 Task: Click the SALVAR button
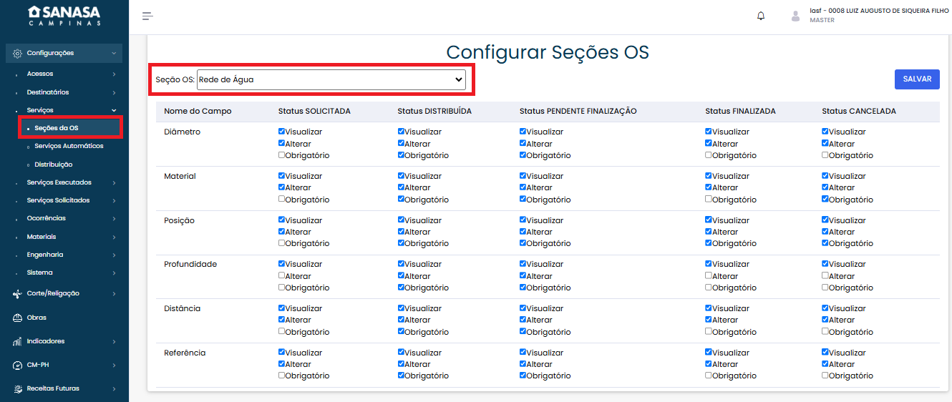[x=916, y=79]
